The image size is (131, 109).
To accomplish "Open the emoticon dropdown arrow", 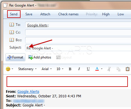I will [13, 69].
